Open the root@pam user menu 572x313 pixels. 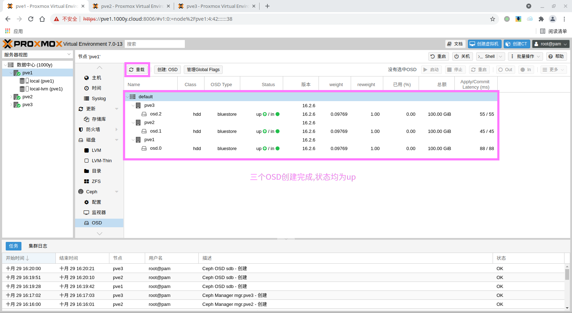(551, 44)
